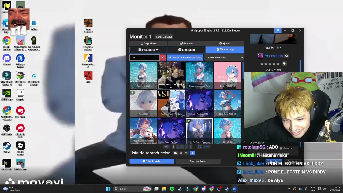Add wallpaper to favorites with heart icon

(284, 64)
